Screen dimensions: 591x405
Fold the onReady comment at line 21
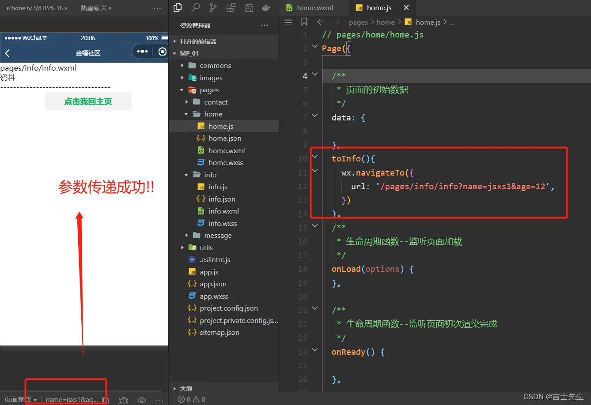[x=314, y=308]
